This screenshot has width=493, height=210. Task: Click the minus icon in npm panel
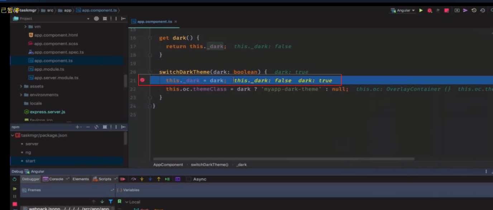[x=88, y=127]
